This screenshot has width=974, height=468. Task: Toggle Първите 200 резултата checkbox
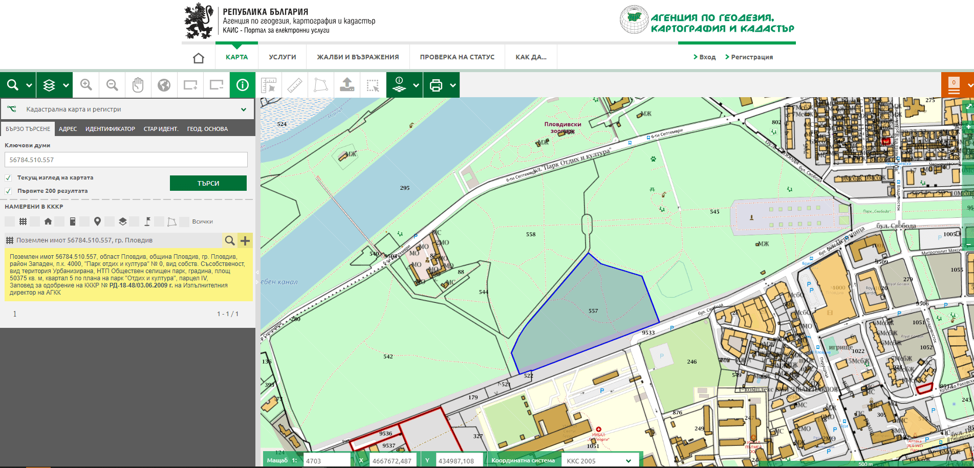8,191
